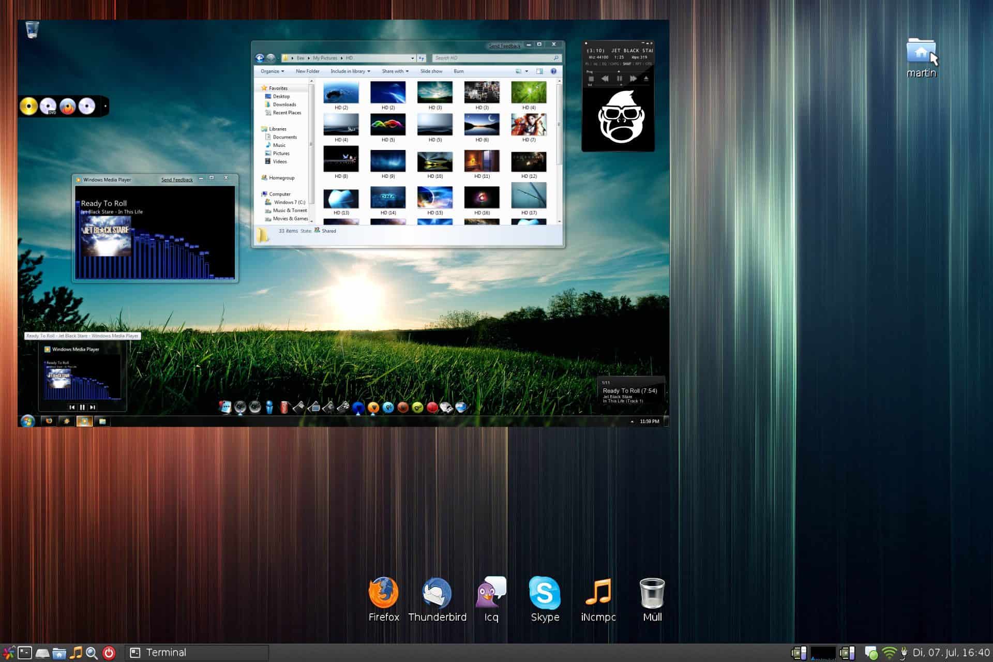Screen dimensions: 993x662
Task: Expand the Share with dropdown
Action: tap(394, 71)
